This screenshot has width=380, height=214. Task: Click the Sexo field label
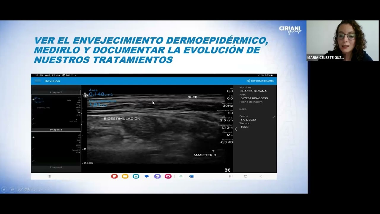(x=243, y=109)
